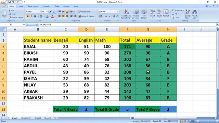Expand the AutoSum dropdown arrow
This screenshot has width=219, height=123.
[x=183, y=11]
